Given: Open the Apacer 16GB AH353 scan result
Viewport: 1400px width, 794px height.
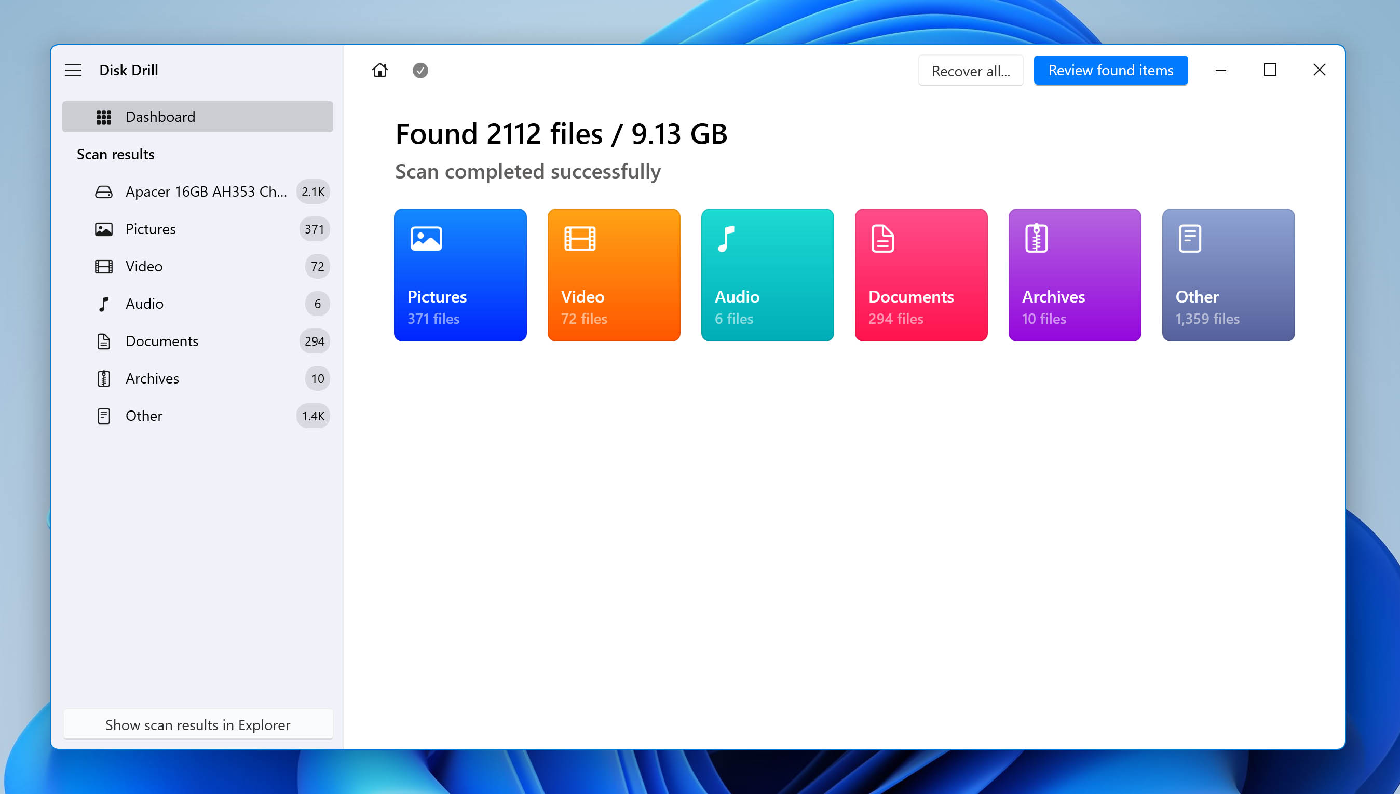Looking at the screenshot, I should coord(206,191).
